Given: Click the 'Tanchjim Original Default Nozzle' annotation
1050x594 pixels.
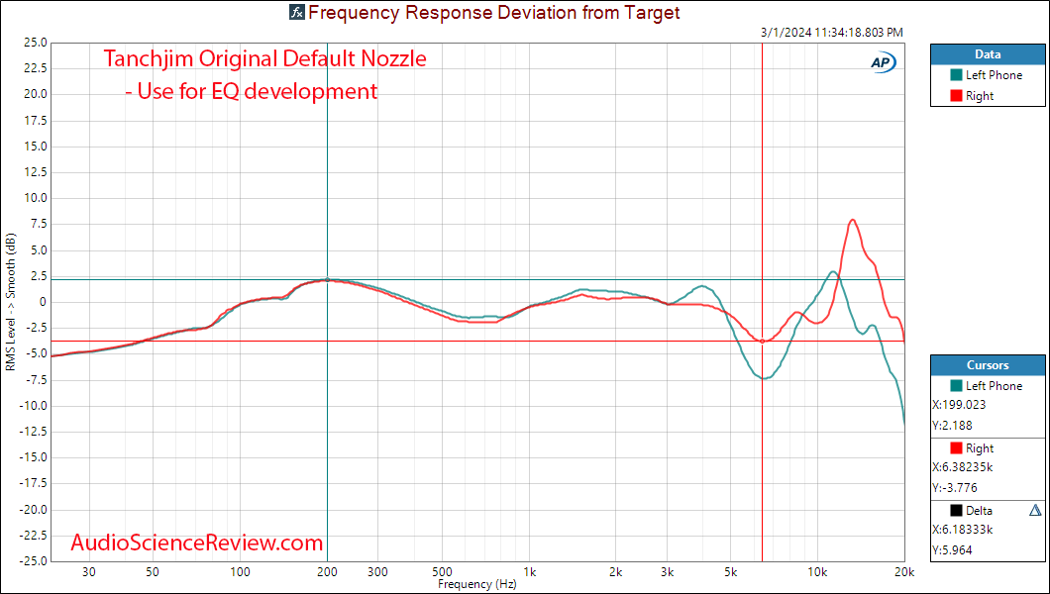Looking at the screenshot, I should [264, 58].
